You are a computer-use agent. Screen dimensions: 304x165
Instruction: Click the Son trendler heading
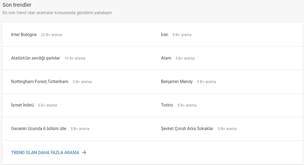tap(17, 5)
